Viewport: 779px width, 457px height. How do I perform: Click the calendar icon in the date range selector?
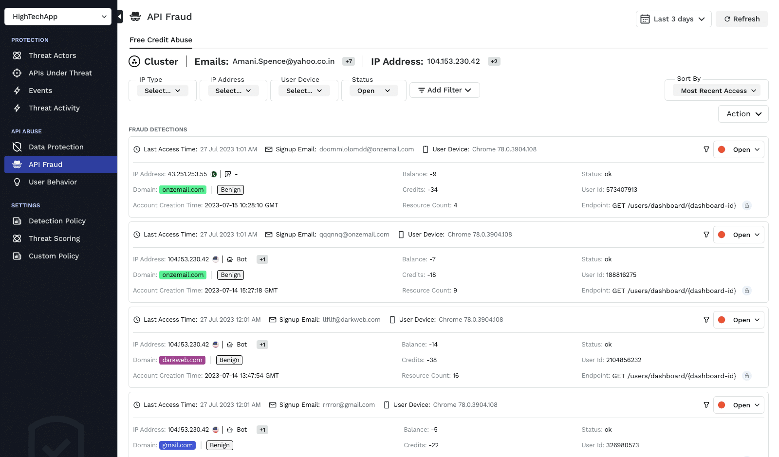coord(645,19)
